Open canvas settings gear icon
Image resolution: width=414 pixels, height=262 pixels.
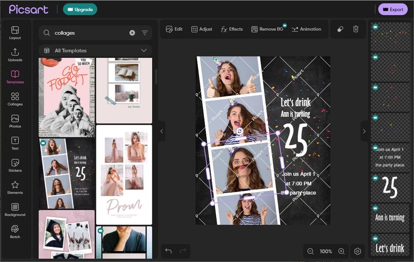(x=358, y=251)
